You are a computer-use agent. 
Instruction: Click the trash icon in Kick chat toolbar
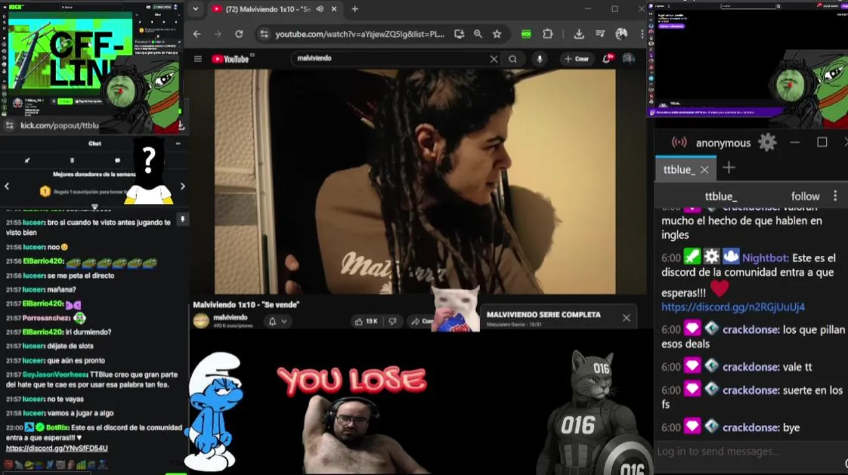coord(72,160)
